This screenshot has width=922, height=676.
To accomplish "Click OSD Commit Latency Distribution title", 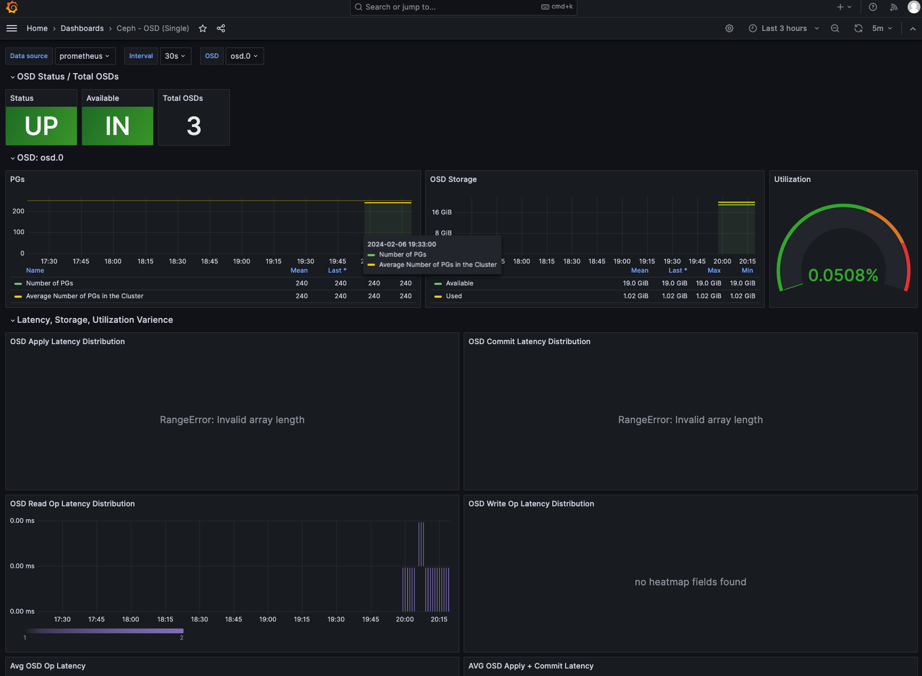I will [529, 341].
